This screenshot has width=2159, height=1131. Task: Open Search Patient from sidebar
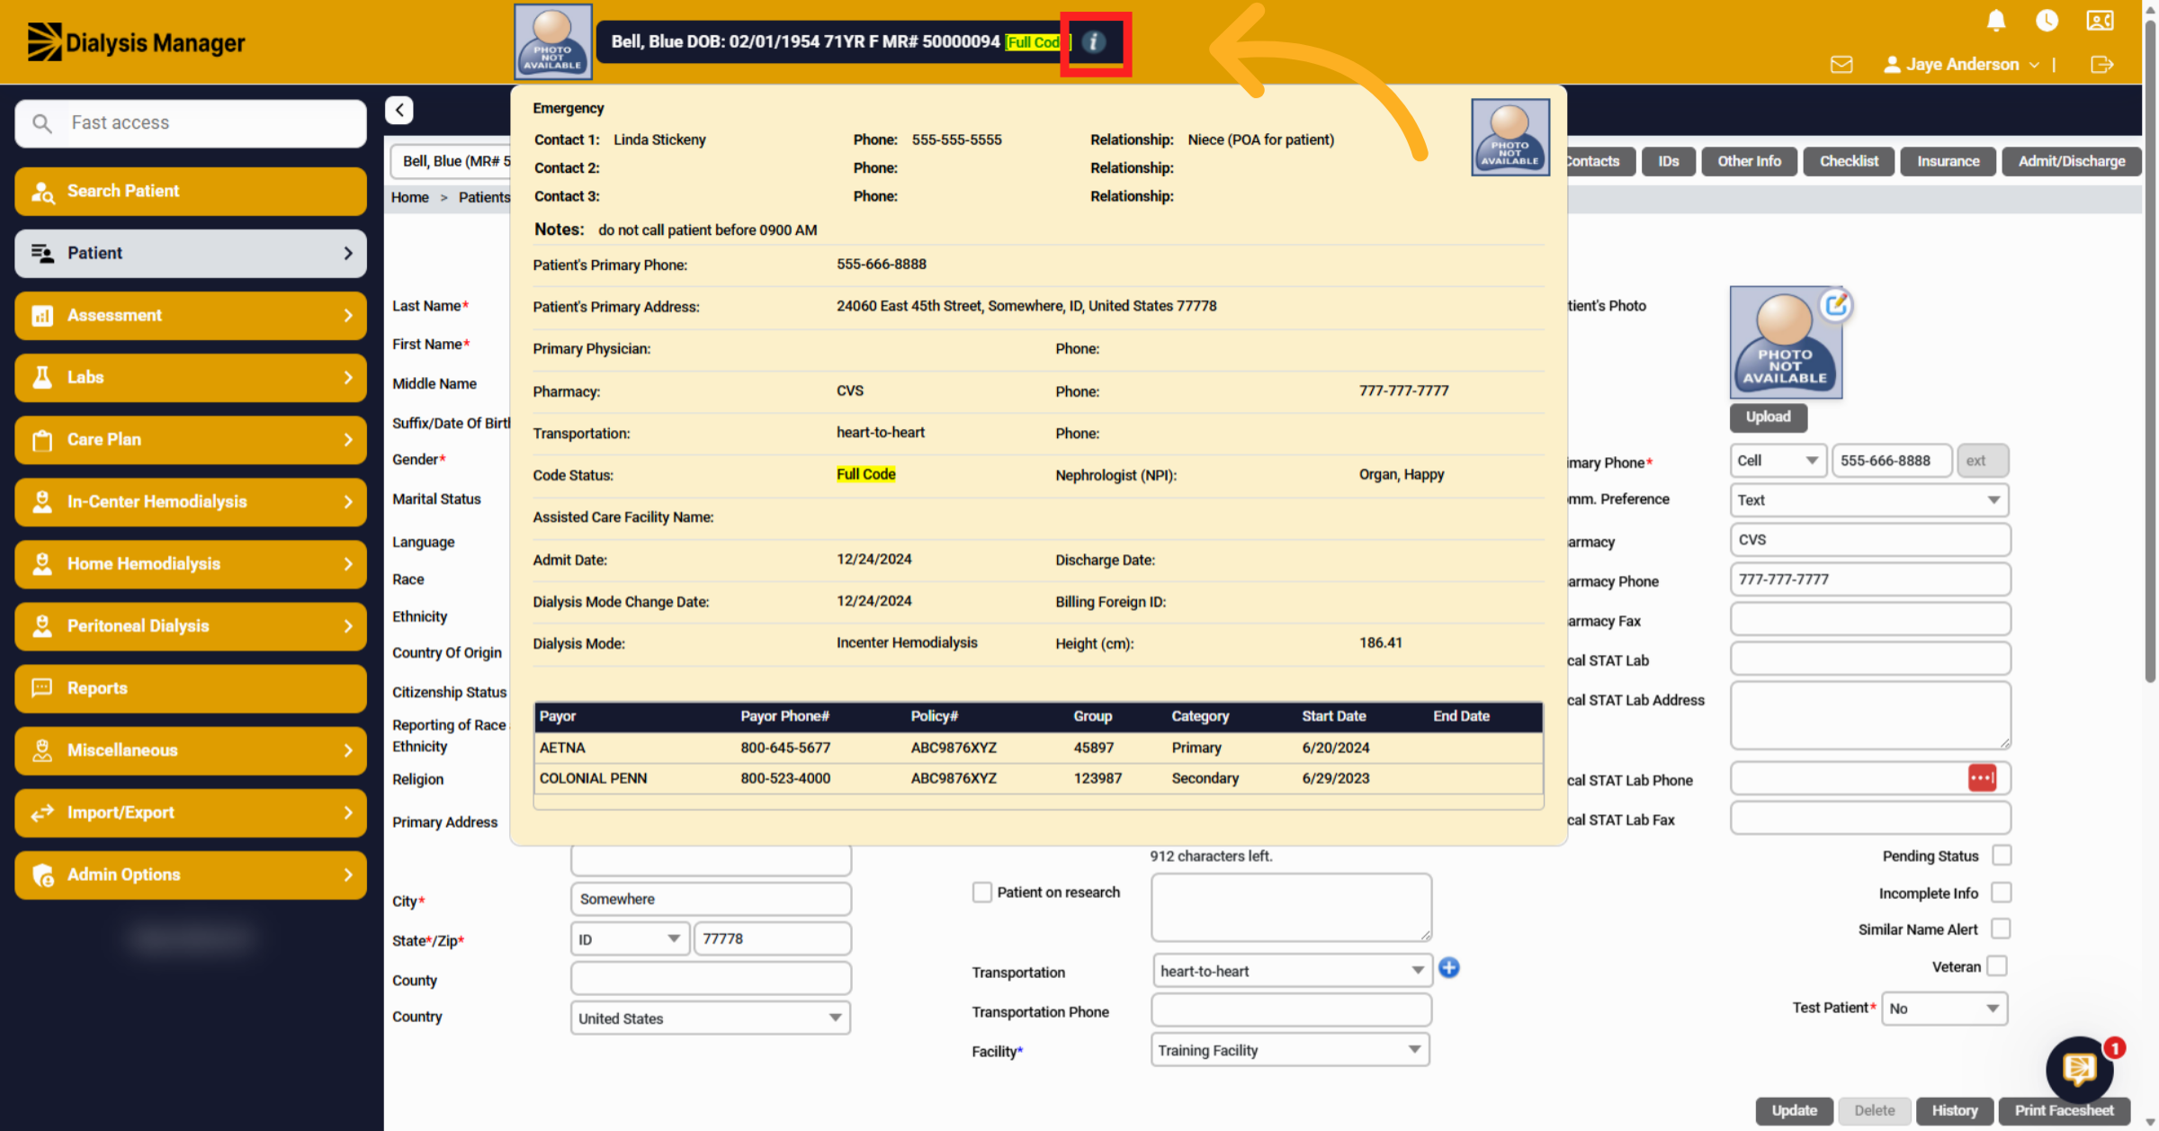coord(191,192)
